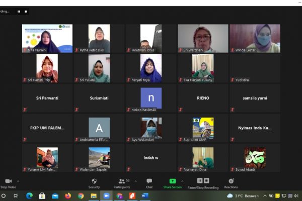
Task: Open Firefox from the Windows taskbar
Action: click(x=68, y=195)
